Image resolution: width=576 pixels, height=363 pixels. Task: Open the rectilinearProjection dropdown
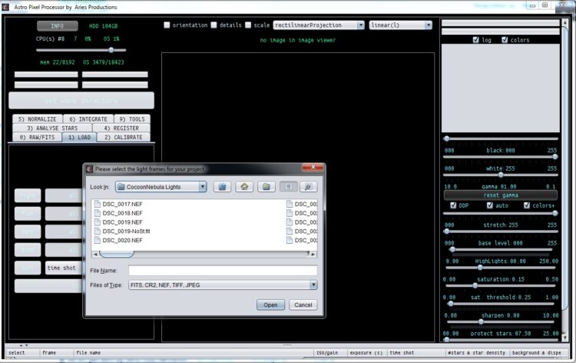click(319, 25)
